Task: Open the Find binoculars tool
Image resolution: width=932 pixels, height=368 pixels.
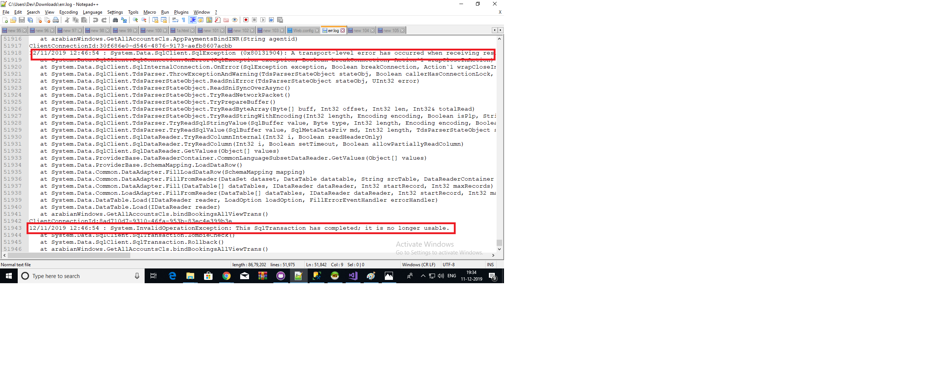Action: [115, 20]
